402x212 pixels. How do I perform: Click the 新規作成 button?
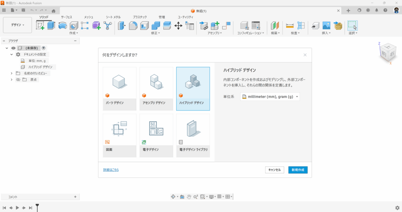coord(298,170)
